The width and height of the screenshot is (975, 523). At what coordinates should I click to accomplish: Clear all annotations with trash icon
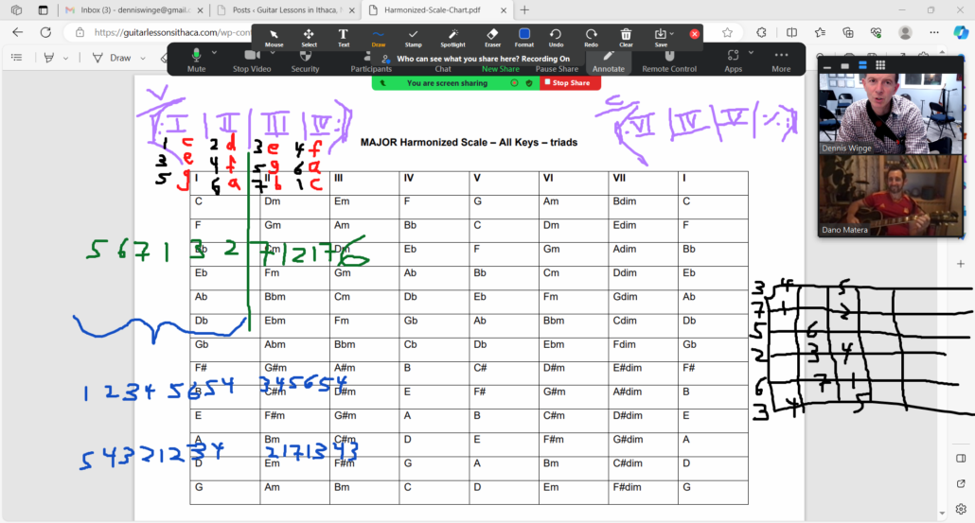click(626, 37)
